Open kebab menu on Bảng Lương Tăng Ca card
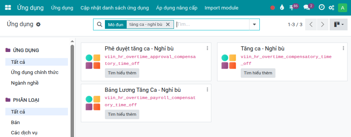The image size is (351, 137). tap(208, 90)
